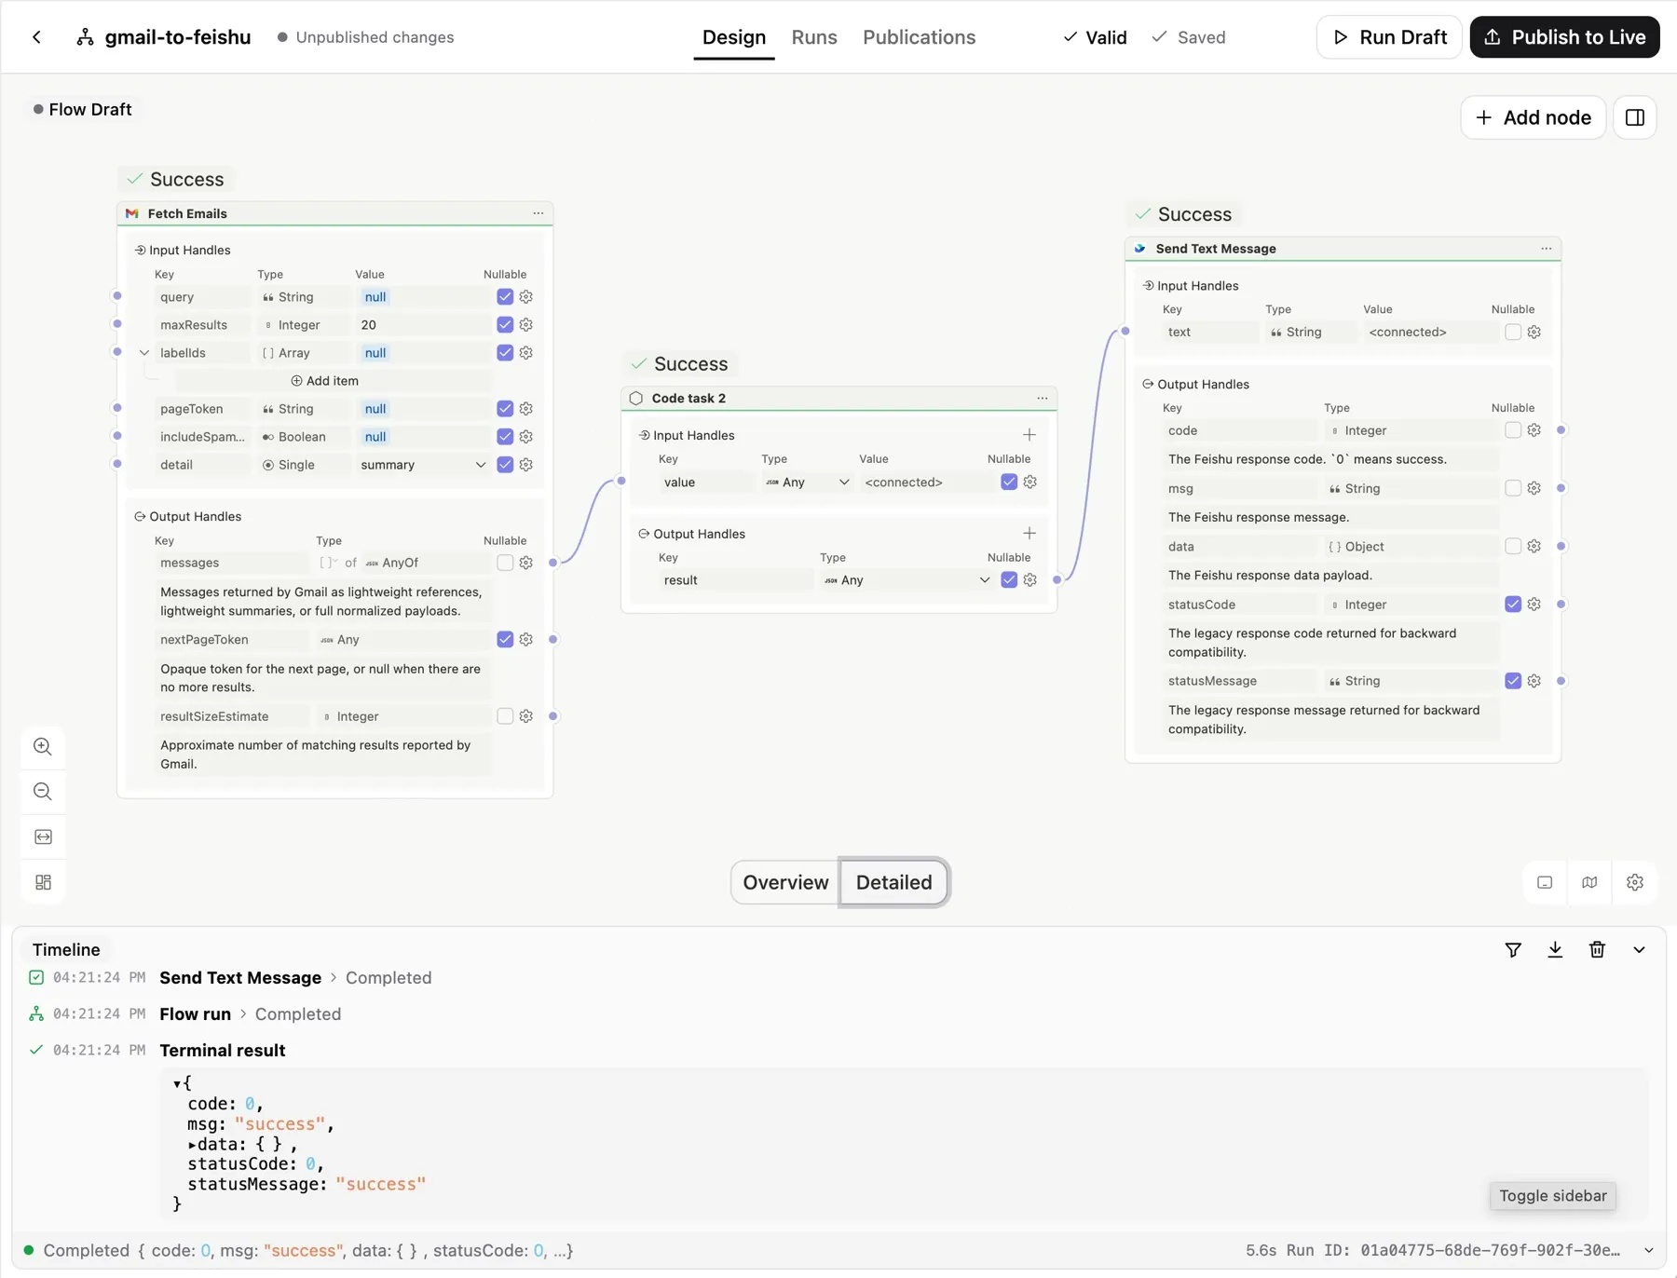The image size is (1677, 1278).
Task: Open settings gear for text input row
Action: [x=1534, y=333]
